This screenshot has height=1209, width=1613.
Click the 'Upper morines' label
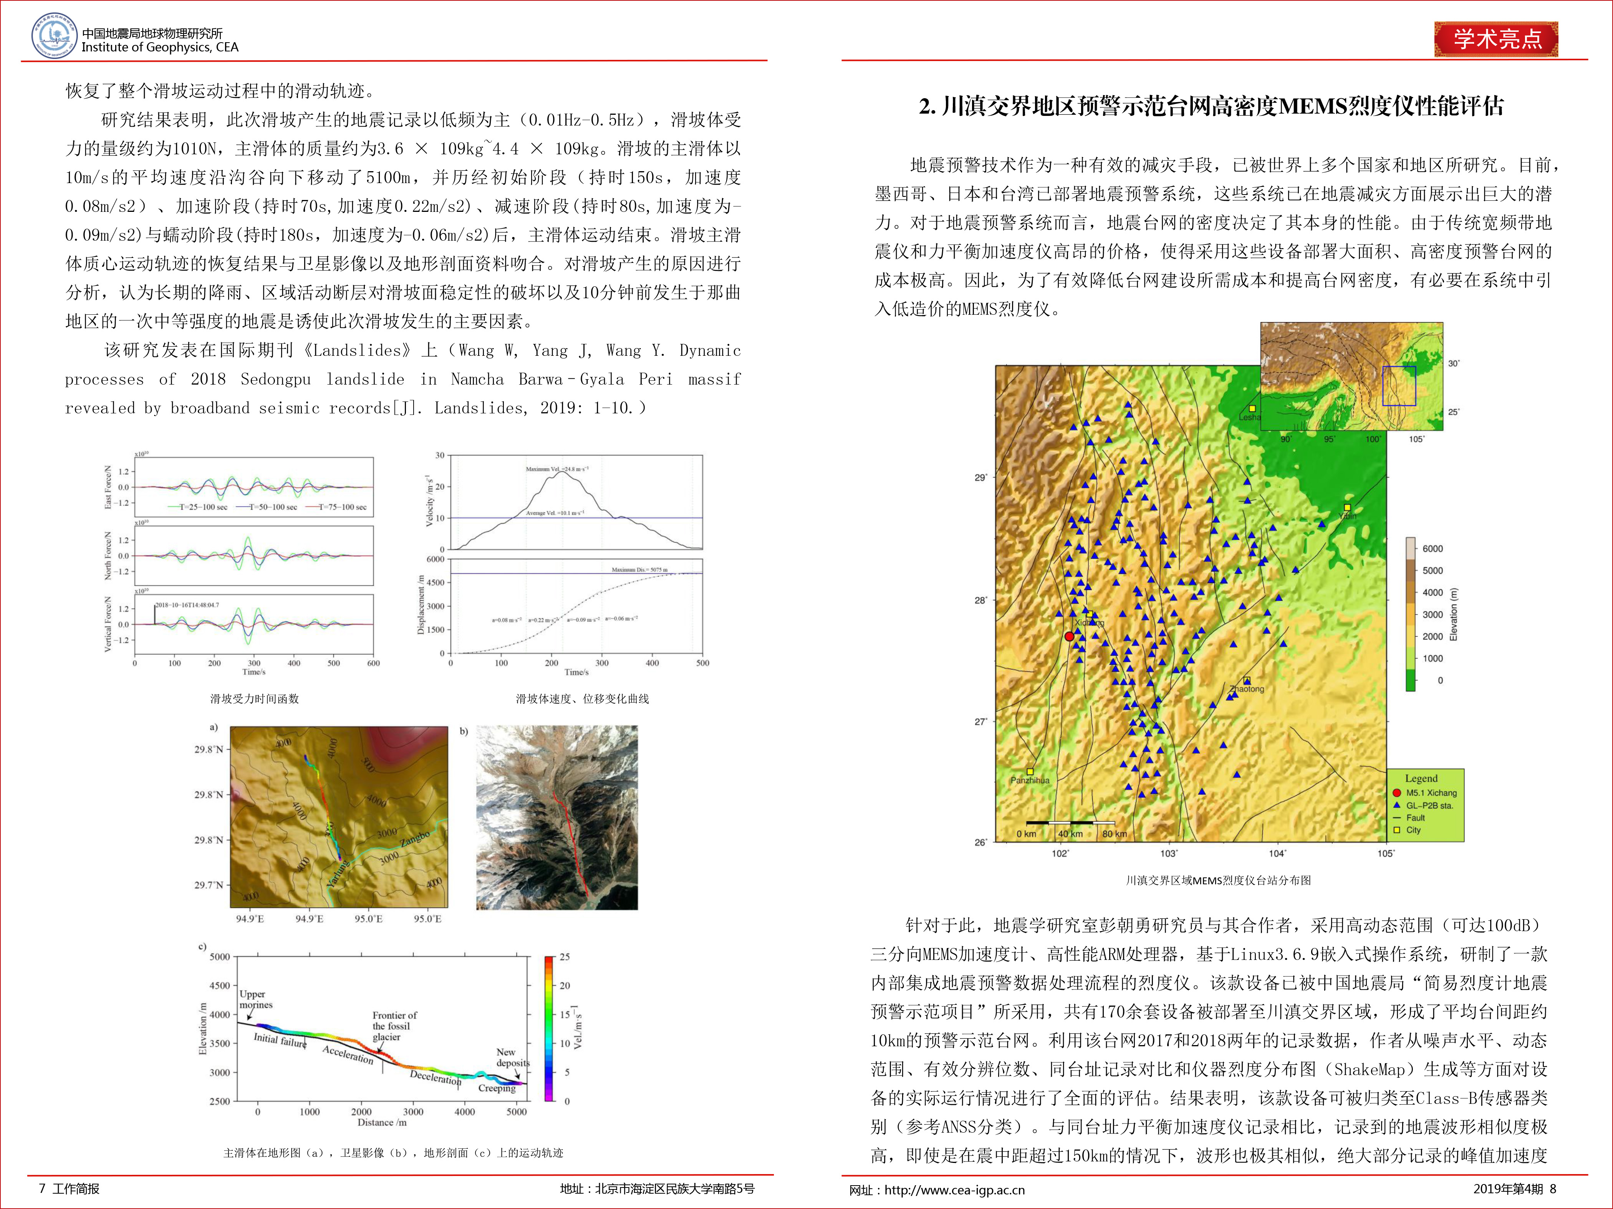tap(255, 999)
